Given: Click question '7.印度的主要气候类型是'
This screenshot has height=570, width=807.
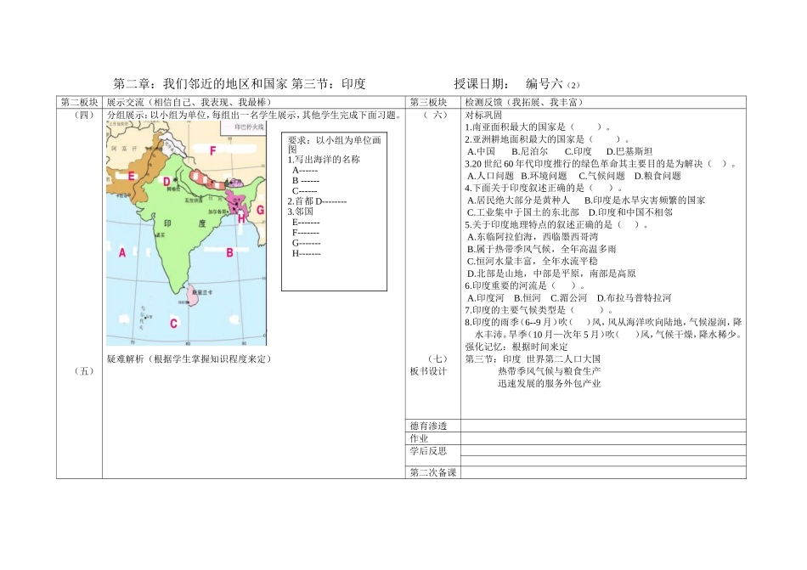Looking at the screenshot, I should point(539,310).
